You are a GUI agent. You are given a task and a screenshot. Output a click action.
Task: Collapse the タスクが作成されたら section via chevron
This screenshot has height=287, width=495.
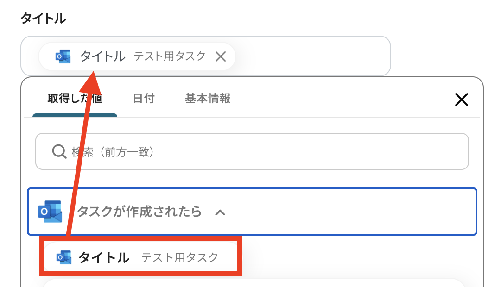[x=220, y=212]
